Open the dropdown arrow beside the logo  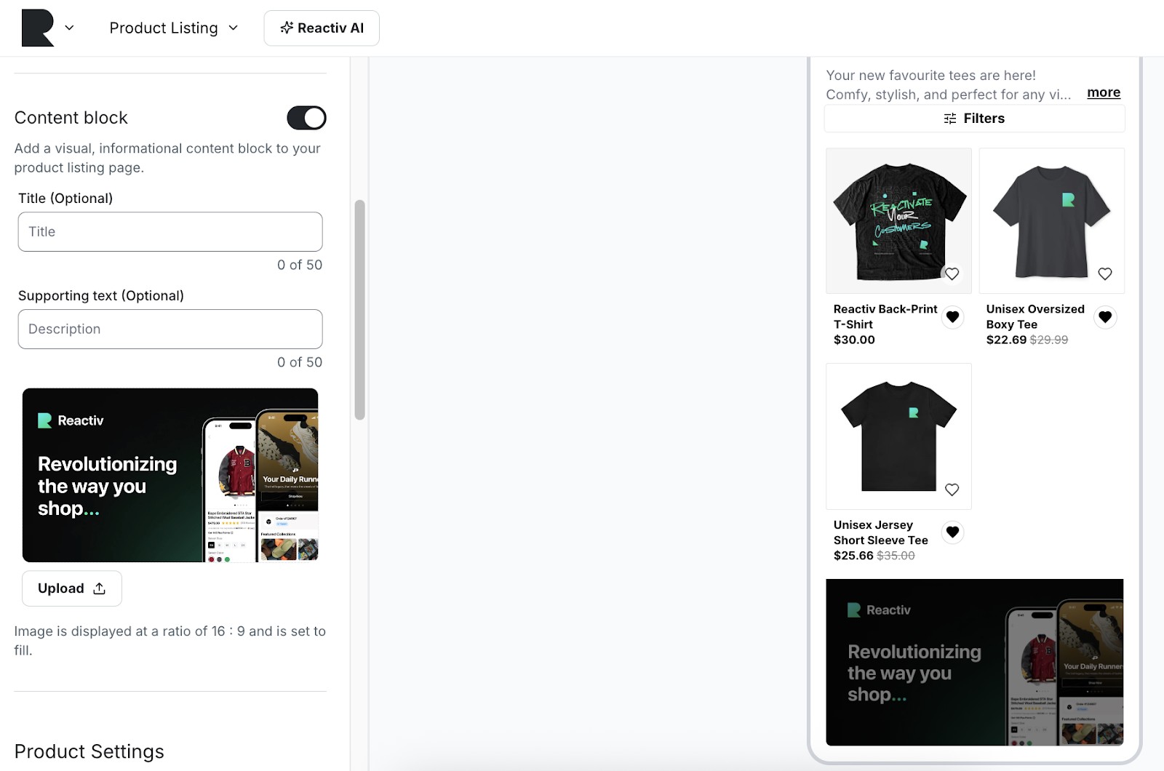coord(69,28)
